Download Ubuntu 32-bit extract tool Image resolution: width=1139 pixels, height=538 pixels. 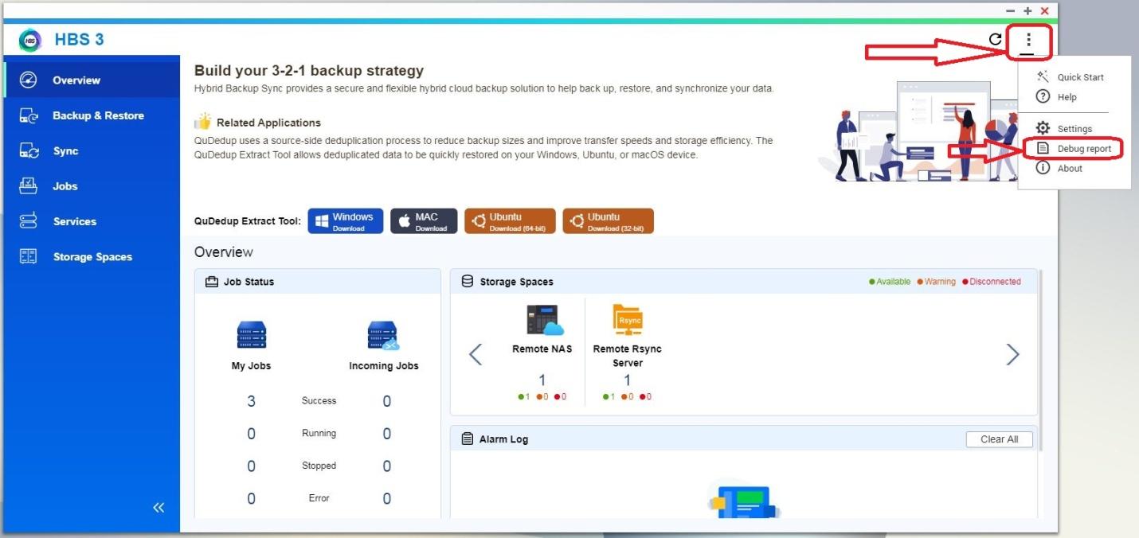click(x=608, y=221)
